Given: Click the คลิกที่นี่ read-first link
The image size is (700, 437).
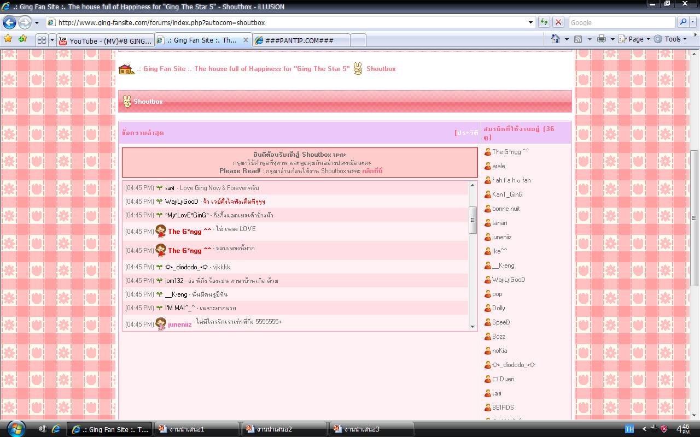Looking at the screenshot, I should click(372, 171).
